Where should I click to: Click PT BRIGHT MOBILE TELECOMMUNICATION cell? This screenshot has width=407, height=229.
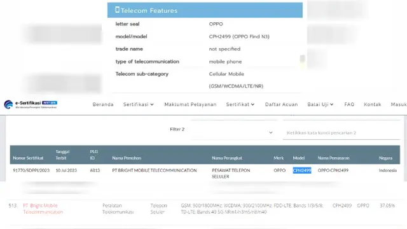(155, 170)
